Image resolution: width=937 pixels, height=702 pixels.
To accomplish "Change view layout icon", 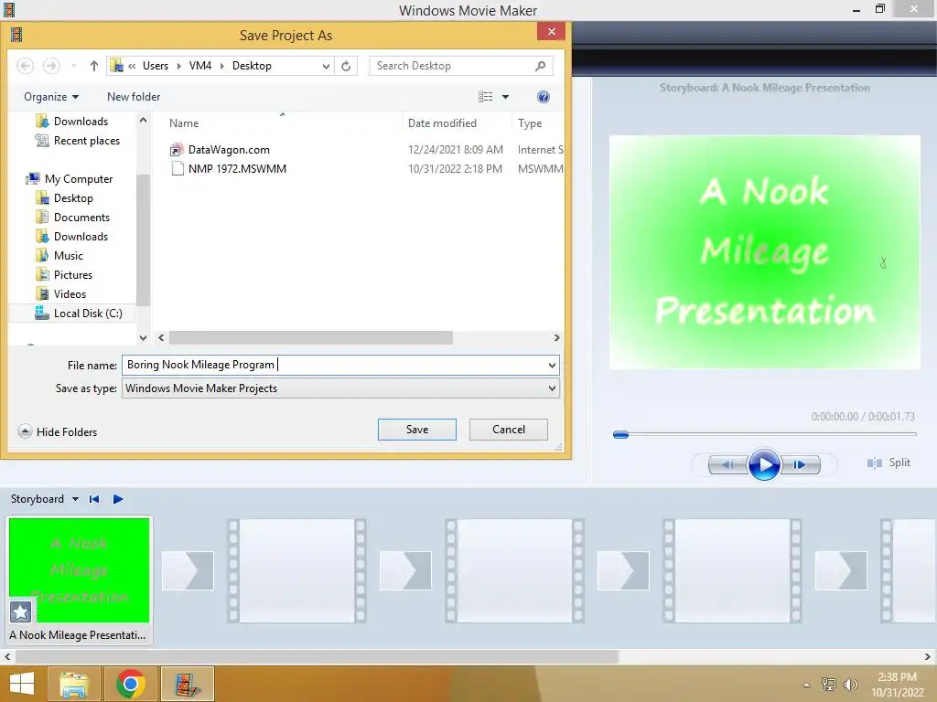I will (x=485, y=97).
